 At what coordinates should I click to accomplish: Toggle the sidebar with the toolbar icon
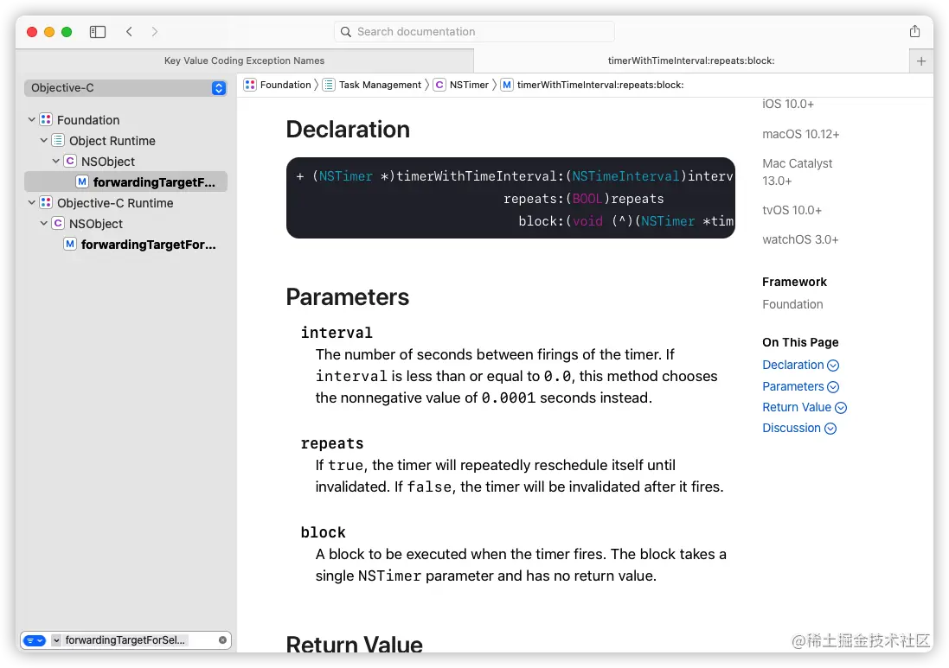[x=98, y=32]
